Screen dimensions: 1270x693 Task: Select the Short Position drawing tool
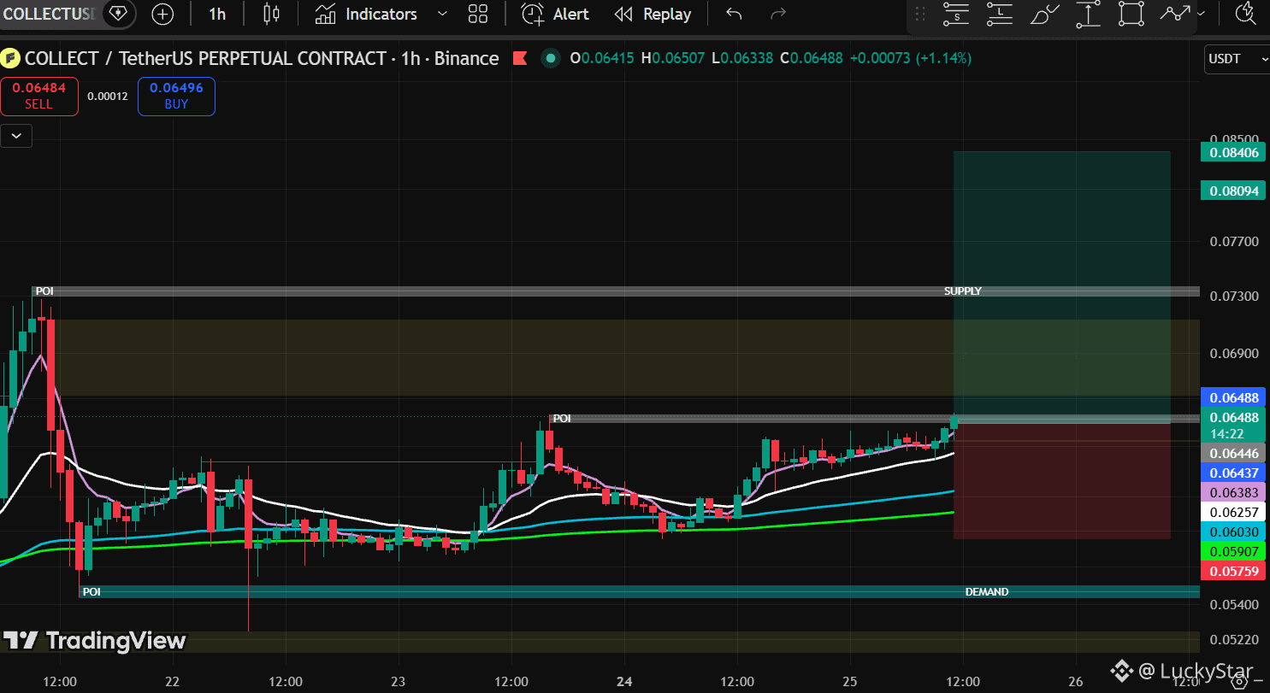(x=956, y=14)
